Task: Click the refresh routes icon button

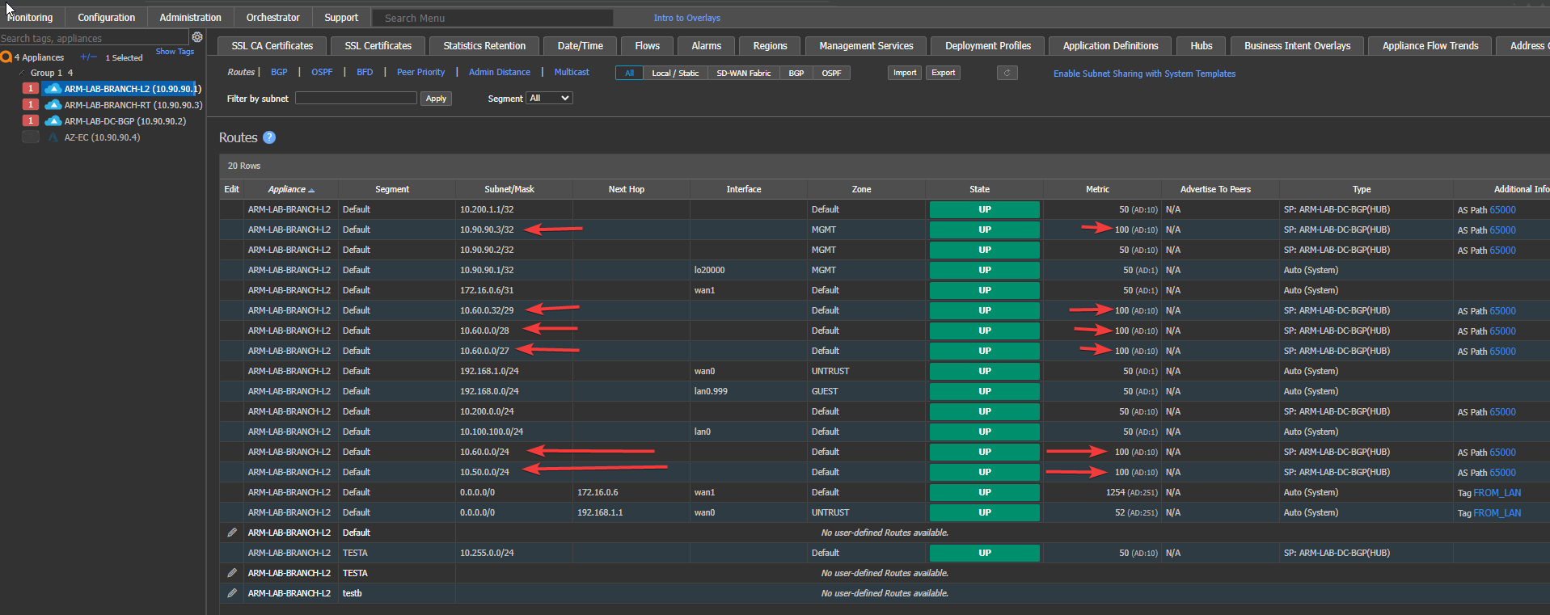Action: click(1007, 73)
